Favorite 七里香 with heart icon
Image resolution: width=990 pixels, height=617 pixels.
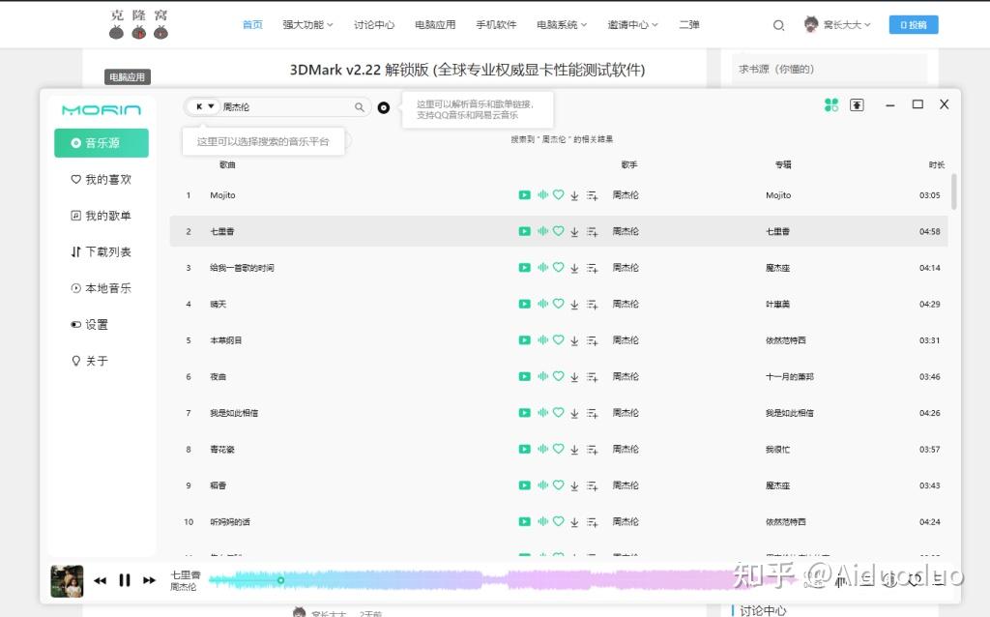click(558, 231)
